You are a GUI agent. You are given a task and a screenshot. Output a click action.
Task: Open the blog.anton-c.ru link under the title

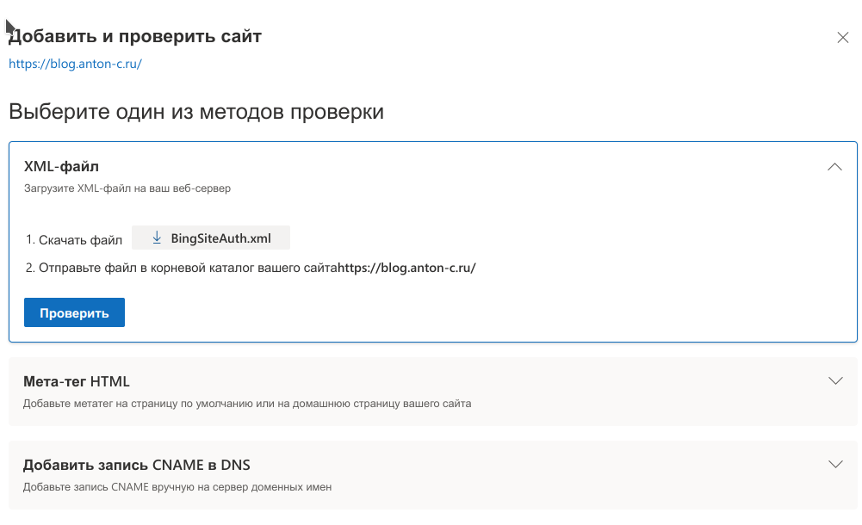[75, 64]
